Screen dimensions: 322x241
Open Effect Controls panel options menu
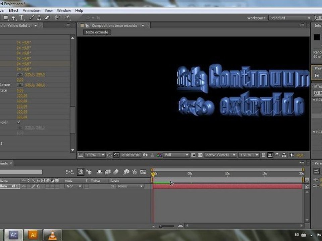68,25
